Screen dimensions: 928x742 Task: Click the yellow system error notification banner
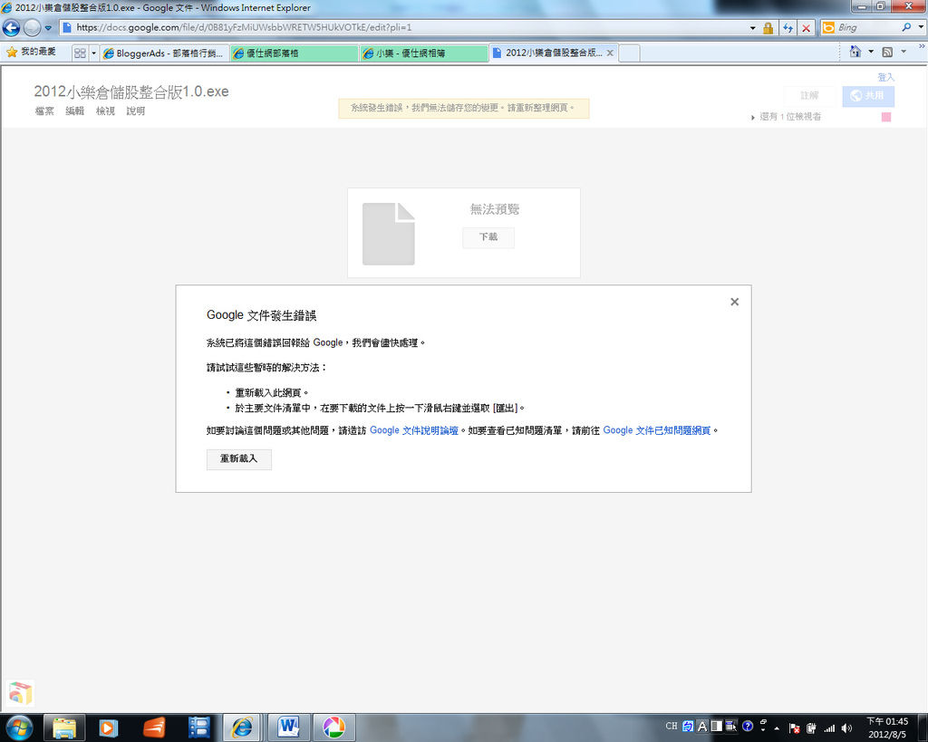coord(463,109)
